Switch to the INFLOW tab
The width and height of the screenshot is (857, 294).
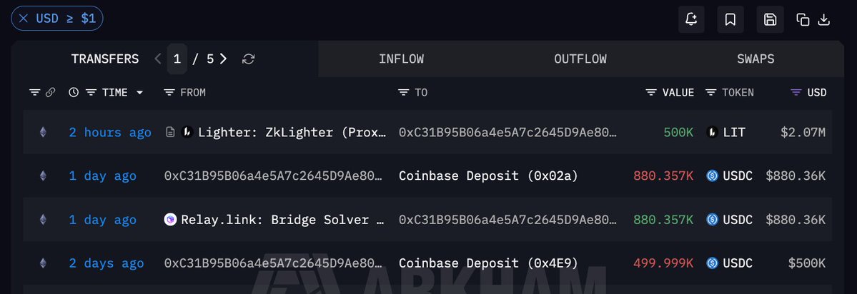(401, 59)
